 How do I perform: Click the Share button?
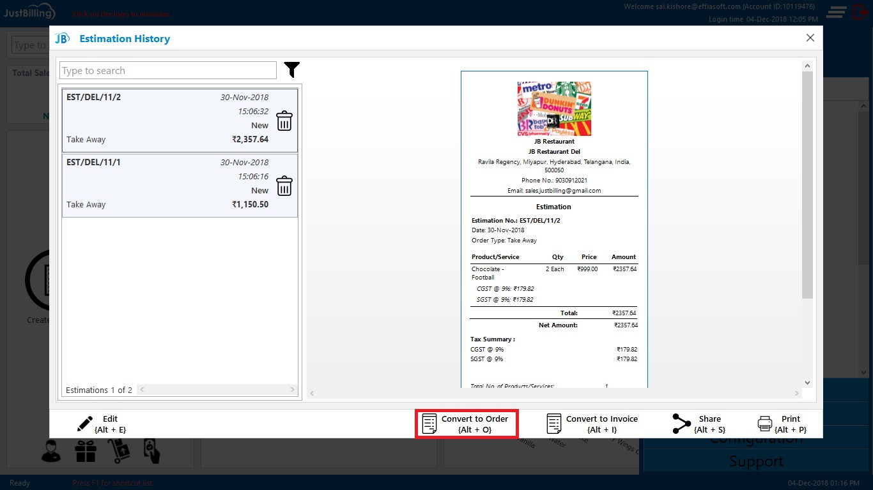pos(699,424)
